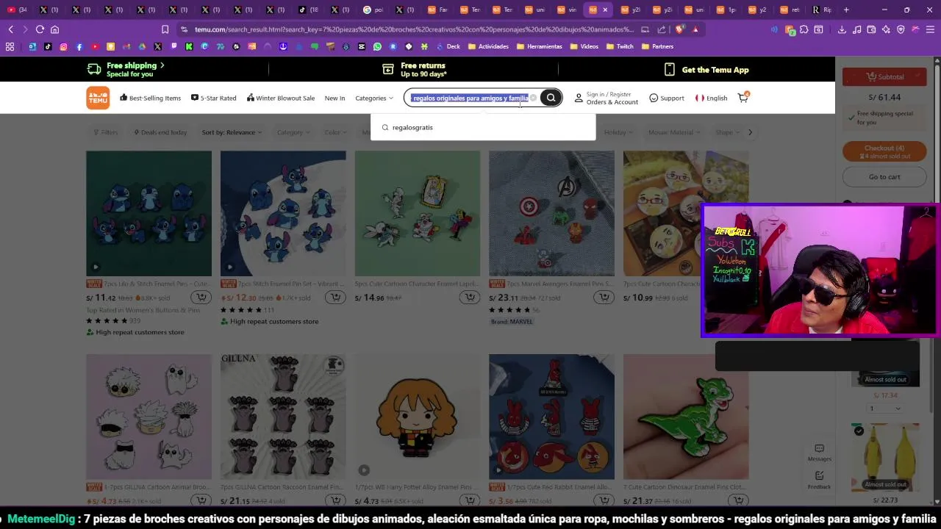The image size is (941, 529).
Task: Open the apps grid icon in bookmarks bar
Action: pos(10,46)
